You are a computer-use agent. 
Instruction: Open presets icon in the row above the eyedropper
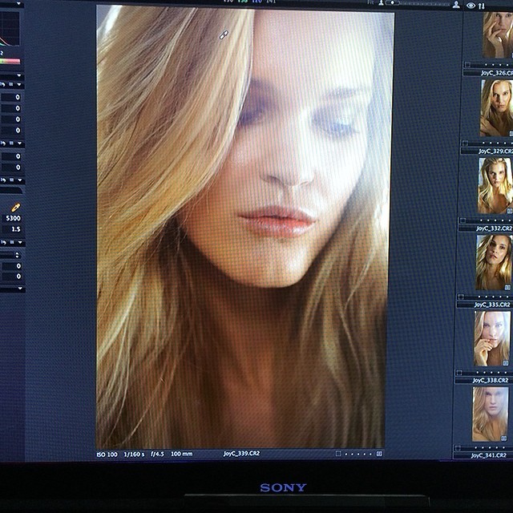pyautogui.click(x=11, y=180)
